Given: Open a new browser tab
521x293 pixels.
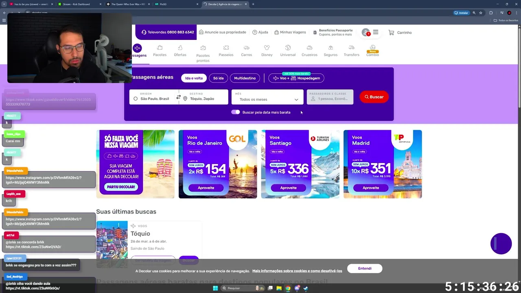Looking at the screenshot, I should 253,4.
